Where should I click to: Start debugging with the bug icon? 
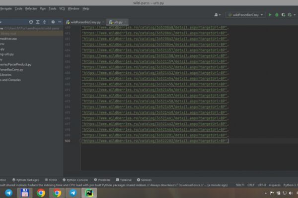277,15
